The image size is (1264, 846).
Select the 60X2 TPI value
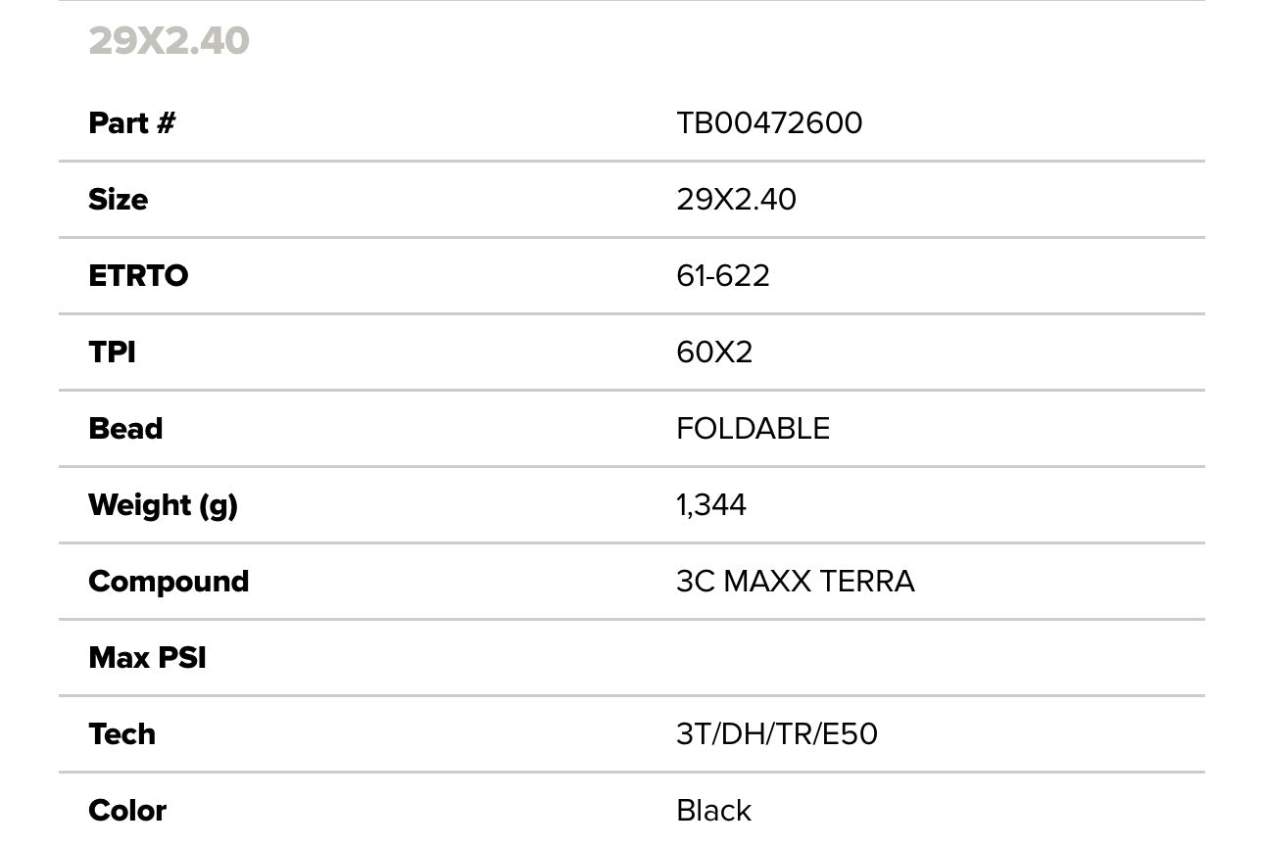714,352
